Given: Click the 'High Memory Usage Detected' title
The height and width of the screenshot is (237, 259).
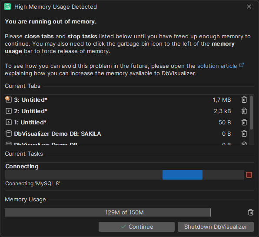Looking at the screenshot, I should click(x=56, y=7).
